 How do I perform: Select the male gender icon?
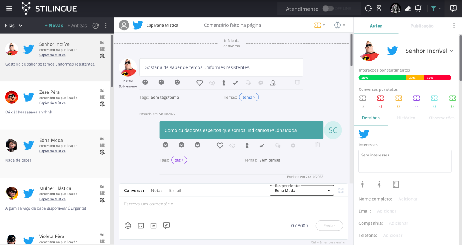tap(362, 184)
